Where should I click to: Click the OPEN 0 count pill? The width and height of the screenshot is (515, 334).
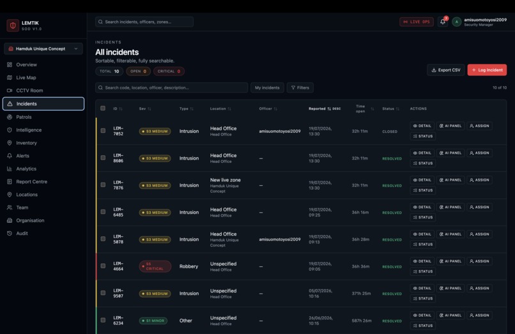[x=138, y=72]
